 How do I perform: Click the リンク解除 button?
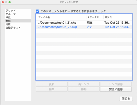click(116, 84)
